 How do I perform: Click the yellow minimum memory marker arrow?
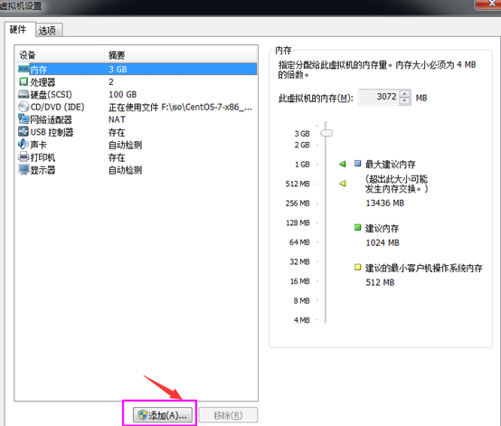343,184
